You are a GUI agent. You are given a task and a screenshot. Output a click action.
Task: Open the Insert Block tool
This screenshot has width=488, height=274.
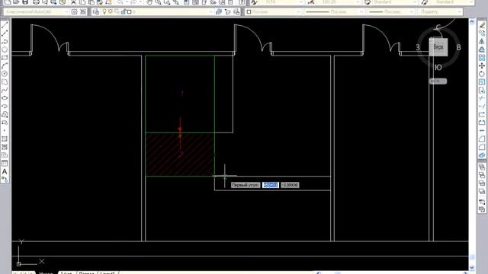(5, 114)
